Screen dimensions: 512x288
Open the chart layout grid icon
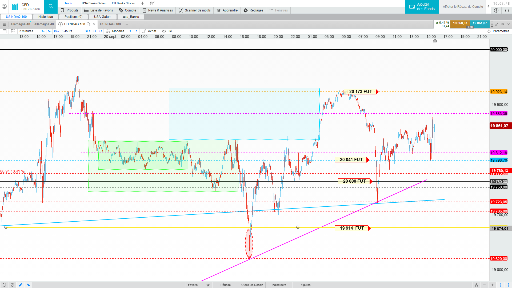[x=13, y=31]
